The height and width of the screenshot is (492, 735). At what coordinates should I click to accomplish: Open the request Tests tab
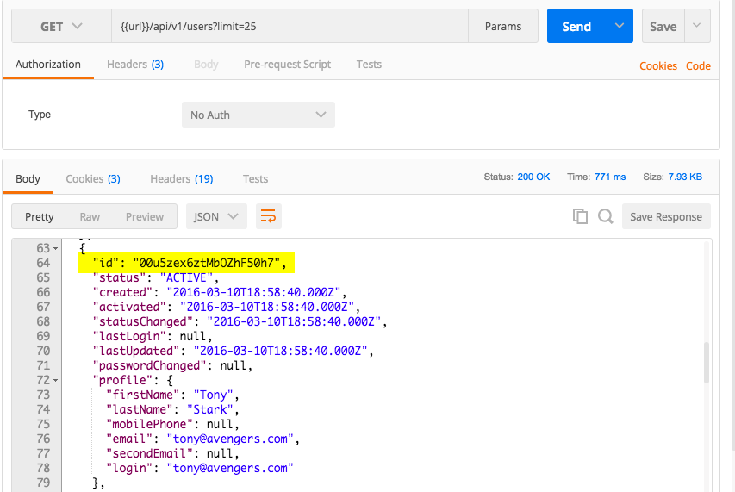(369, 65)
